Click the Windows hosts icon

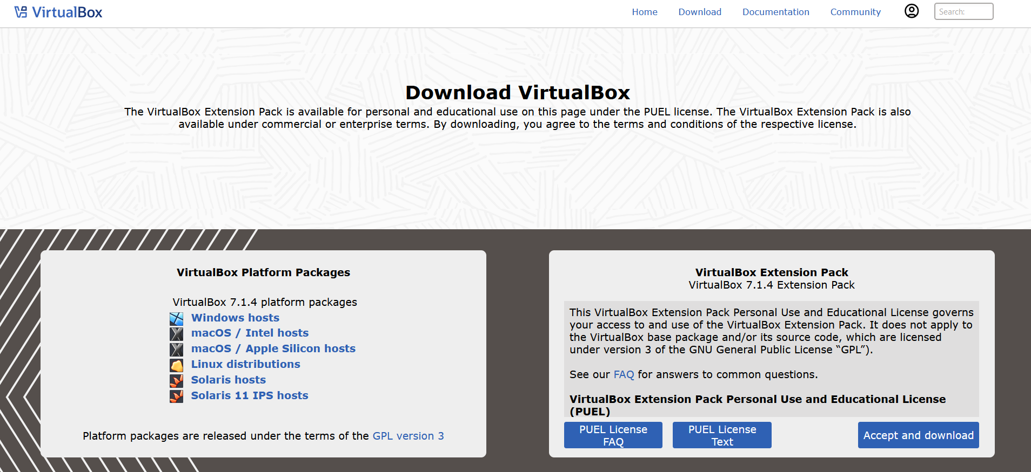[x=176, y=318]
